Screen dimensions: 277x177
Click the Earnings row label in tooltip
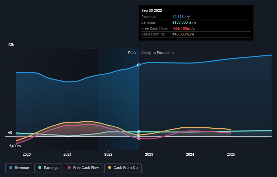[148, 22]
